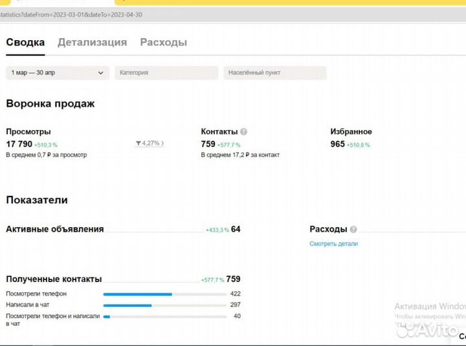Click the Категория filter field
The width and height of the screenshot is (466, 346).
coord(166,73)
